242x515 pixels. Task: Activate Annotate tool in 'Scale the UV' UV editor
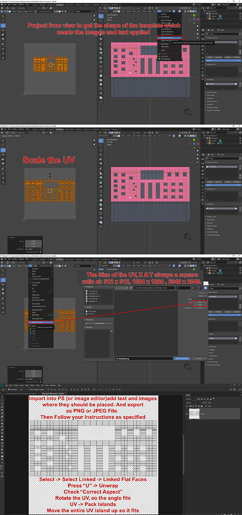point(3,168)
